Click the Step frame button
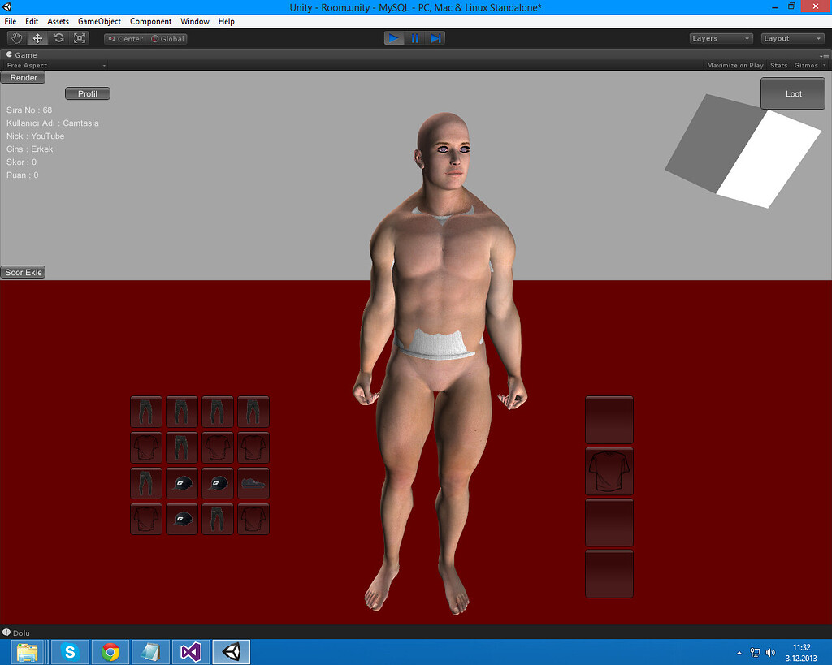The width and height of the screenshot is (832, 665). [435, 37]
